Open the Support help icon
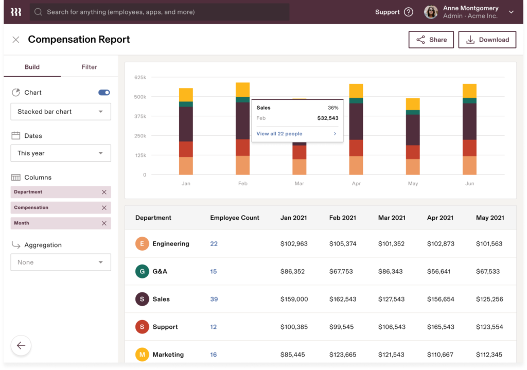 [408, 12]
